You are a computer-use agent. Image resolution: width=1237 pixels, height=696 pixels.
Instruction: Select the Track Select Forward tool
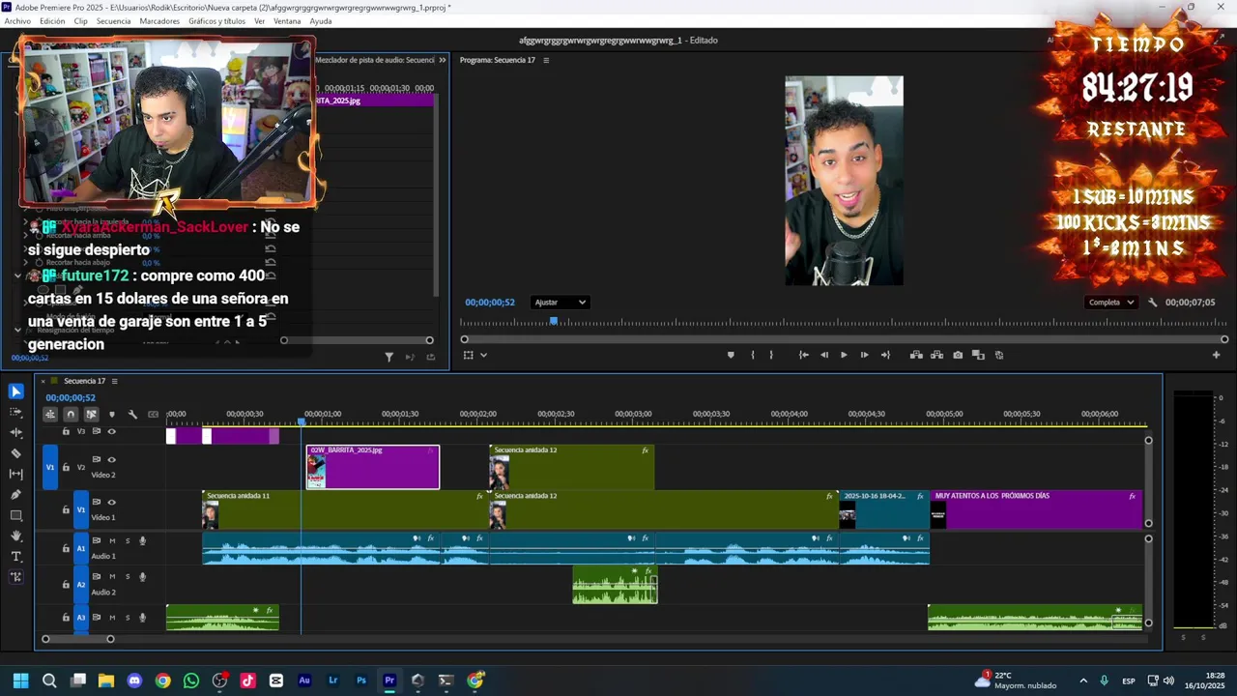pyautogui.click(x=16, y=412)
